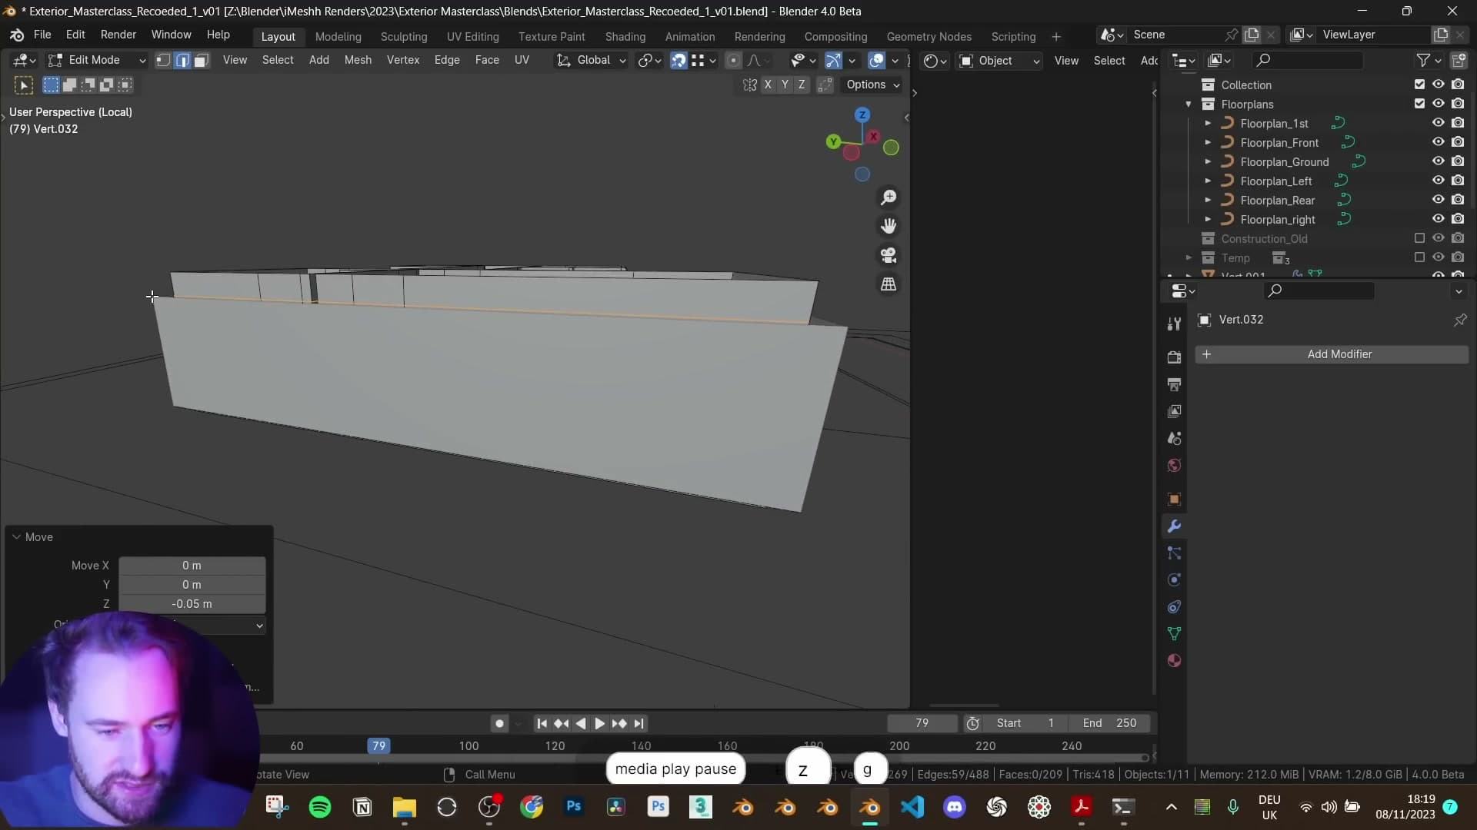Hide Floorplan_Ground in viewport

[1438, 161]
